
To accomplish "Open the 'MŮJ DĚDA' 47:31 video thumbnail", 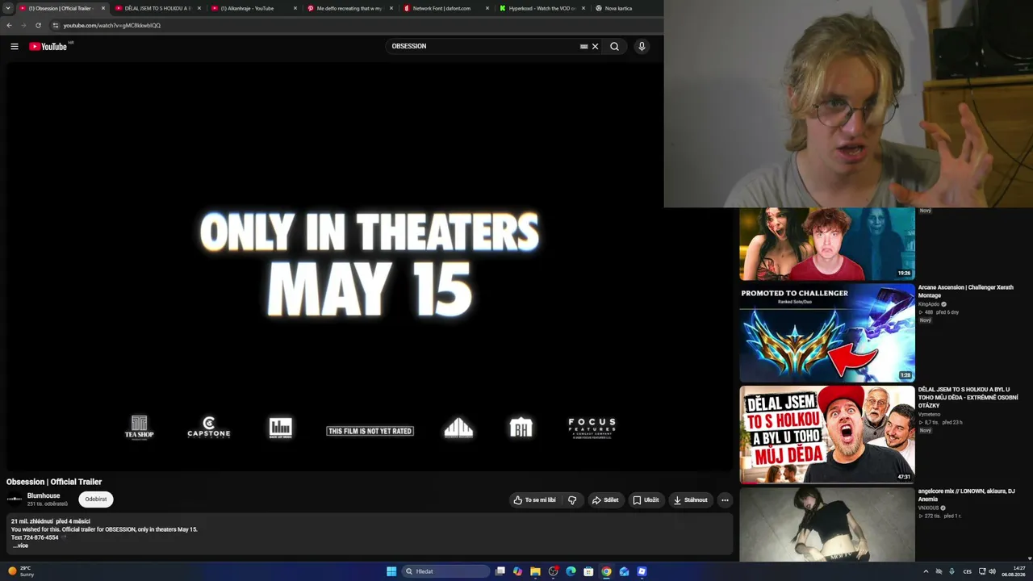I will click(827, 434).
